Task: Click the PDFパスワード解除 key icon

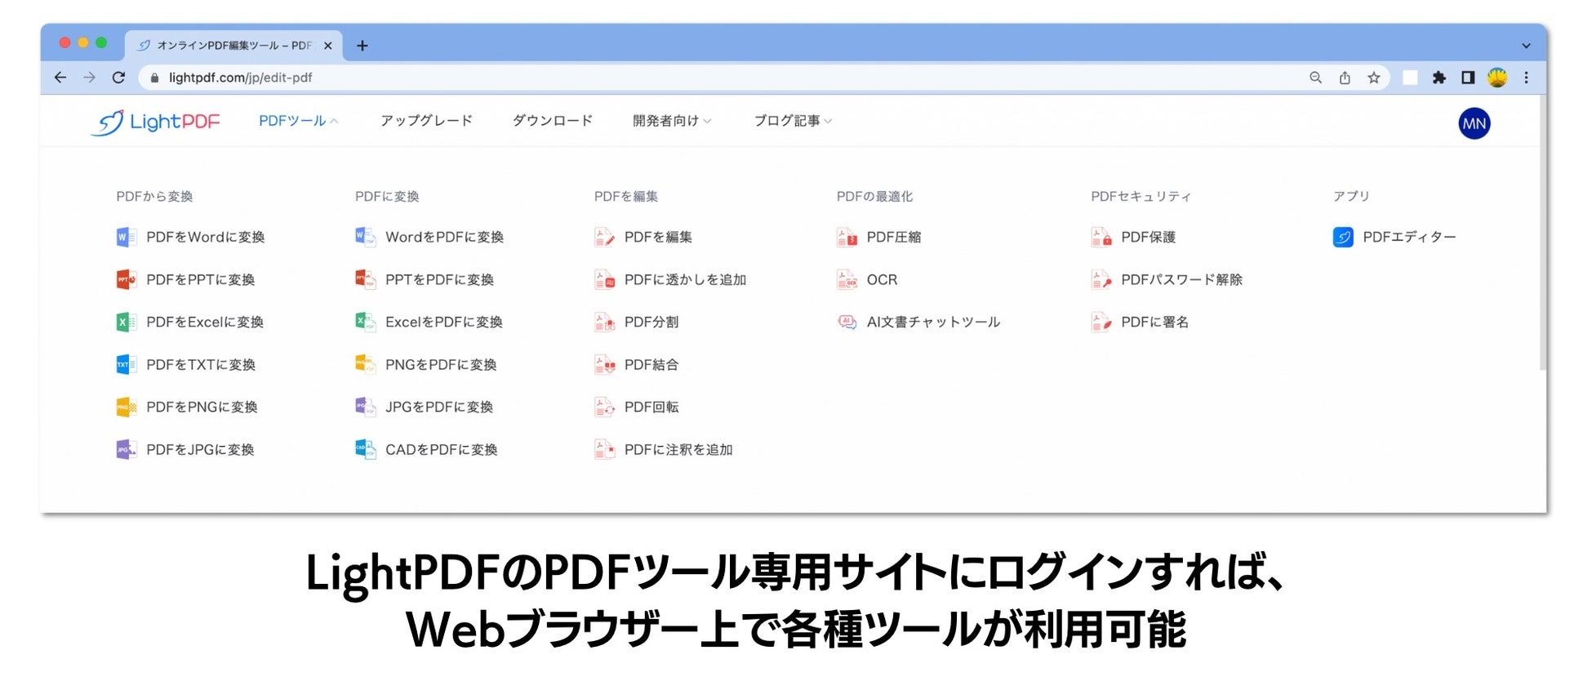Action: coord(1101,280)
